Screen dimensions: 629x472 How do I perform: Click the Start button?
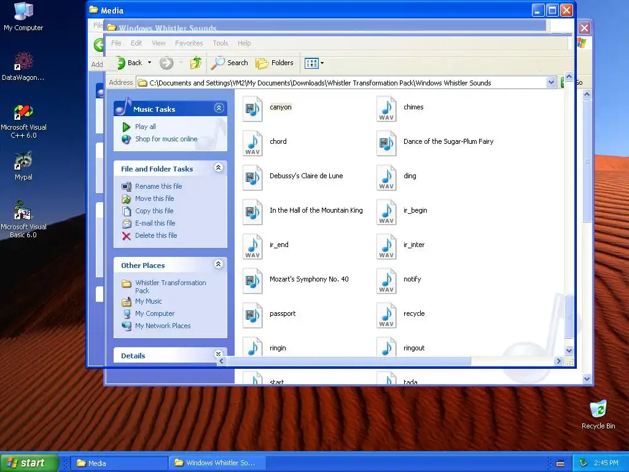[29, 463]
